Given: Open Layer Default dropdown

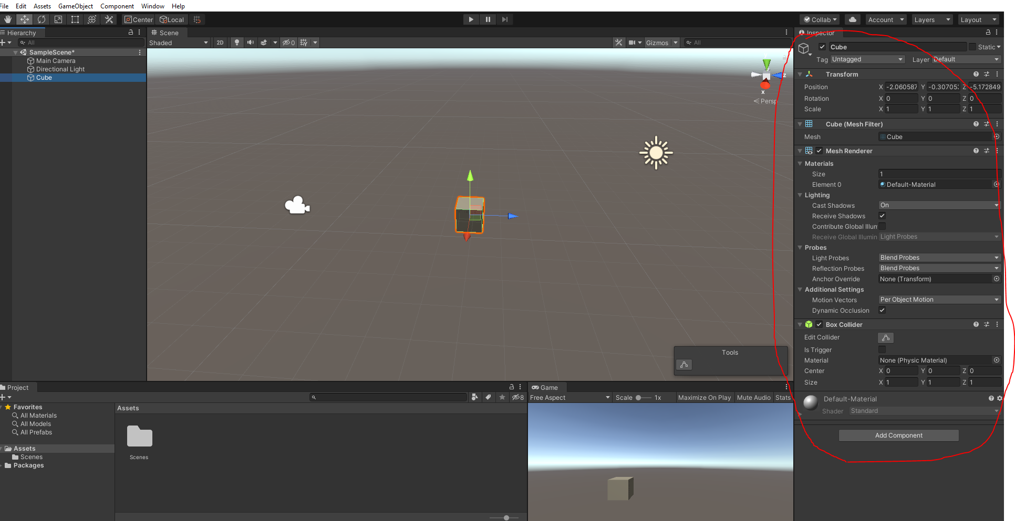Looking at the screenshot, I should coord(966,59).
